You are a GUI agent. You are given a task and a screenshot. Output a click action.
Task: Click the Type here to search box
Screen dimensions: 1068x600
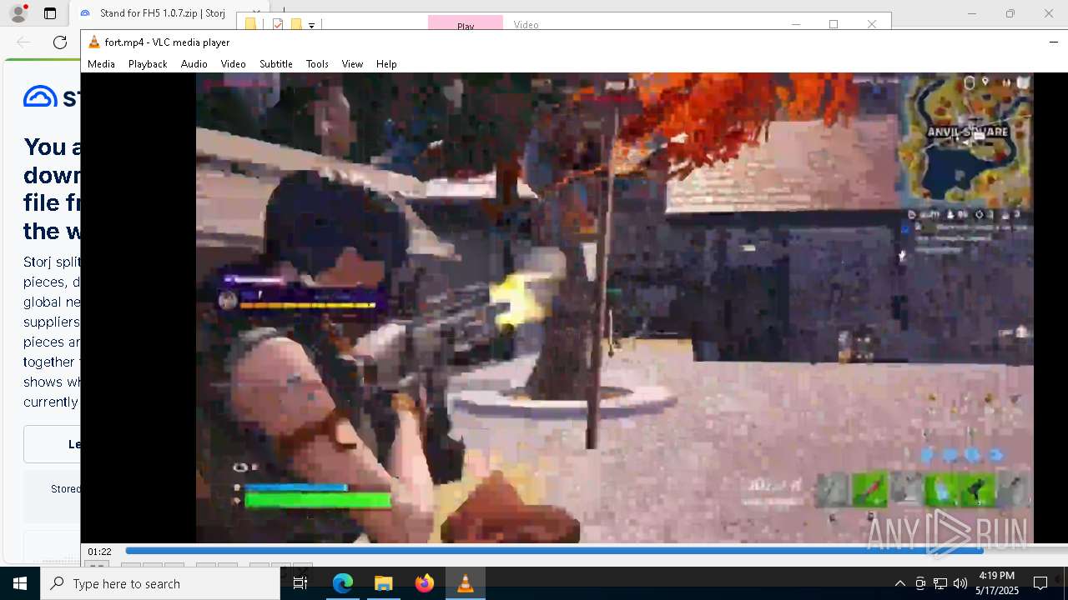pyautogui.click(x=160, y=583)
